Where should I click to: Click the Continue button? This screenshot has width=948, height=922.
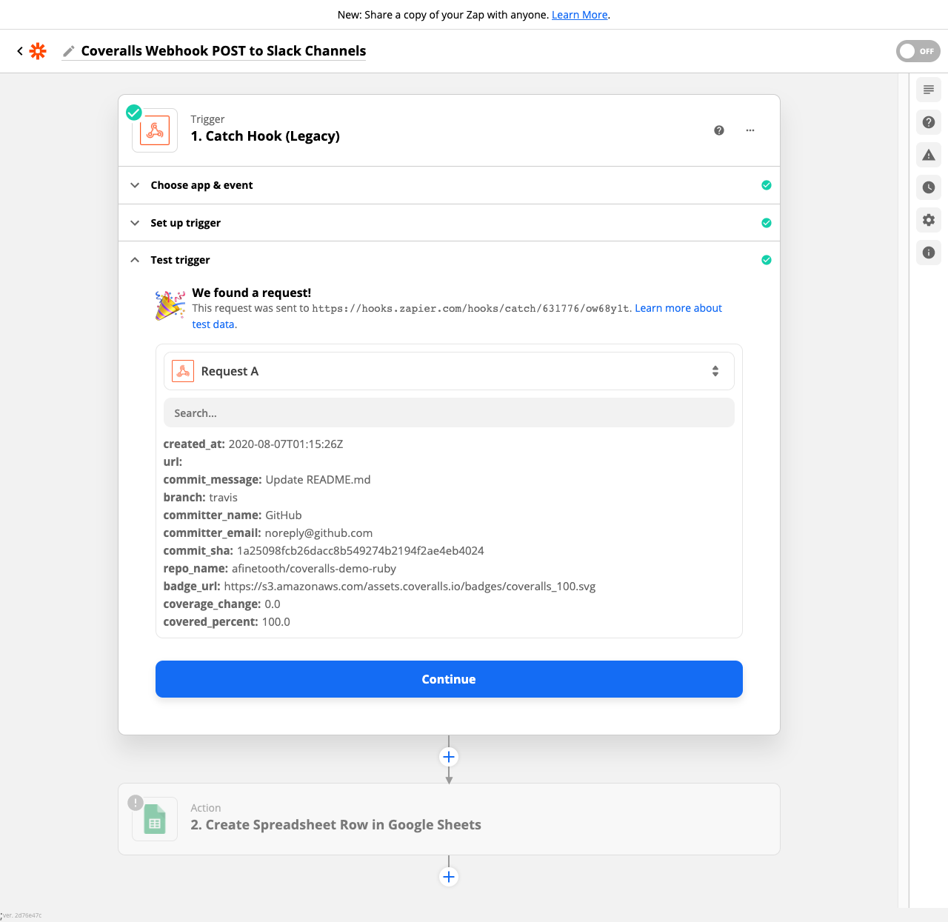click(448, 679)
